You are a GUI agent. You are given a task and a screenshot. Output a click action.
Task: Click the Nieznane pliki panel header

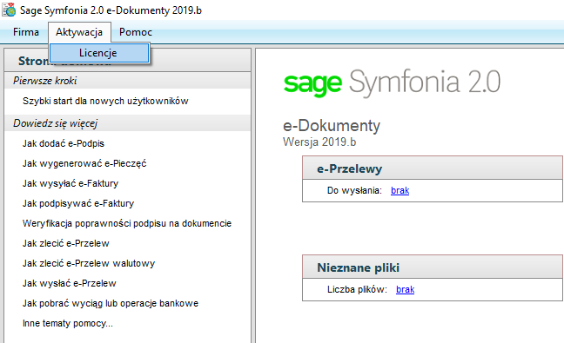pyautogui.click(x=433, y=267)
